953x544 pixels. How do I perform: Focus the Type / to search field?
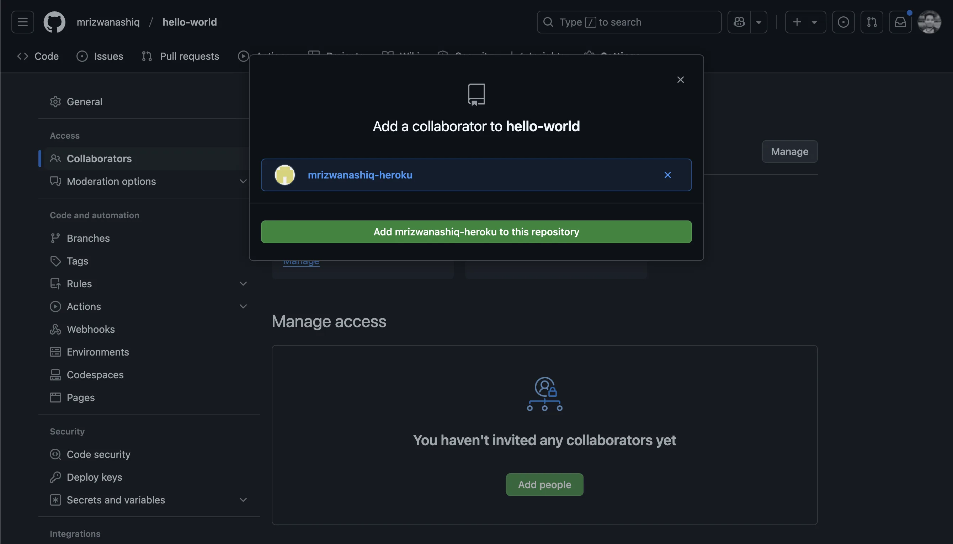(629, 22)
